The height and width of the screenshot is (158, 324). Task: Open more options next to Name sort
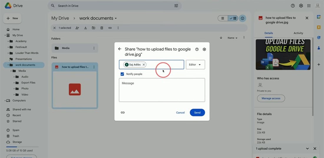click(244, 38)
